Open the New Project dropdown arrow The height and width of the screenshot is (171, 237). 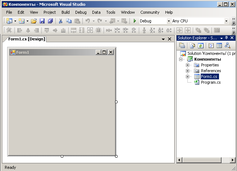(x=15, y=21)
